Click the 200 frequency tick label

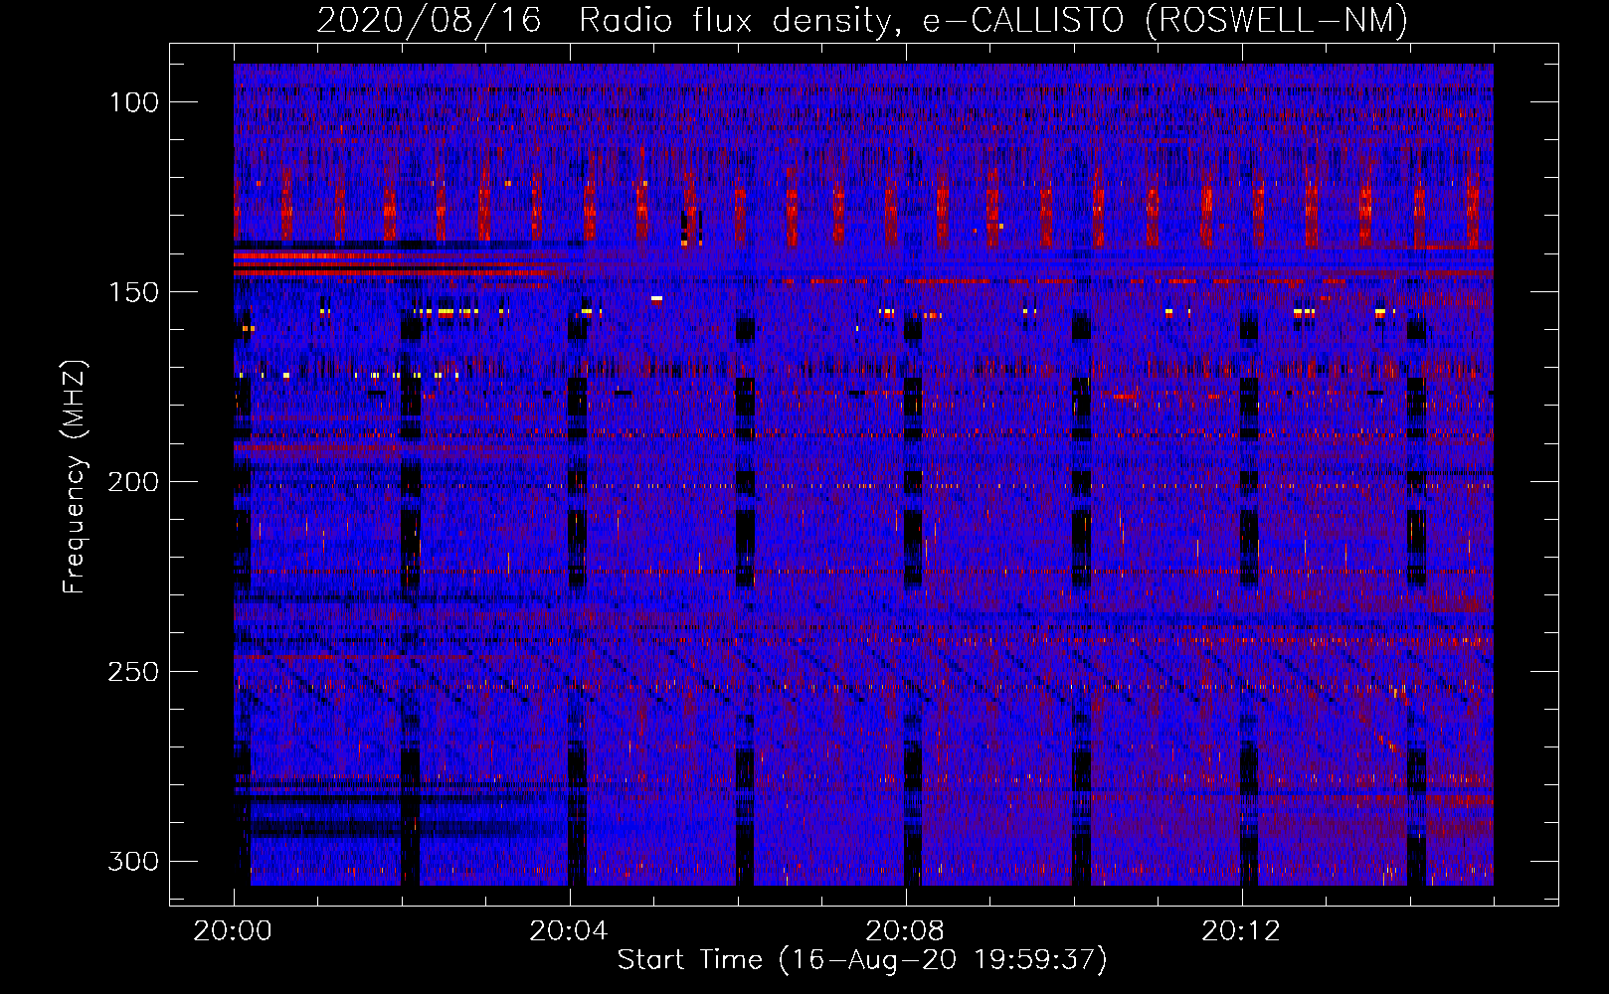134,482
